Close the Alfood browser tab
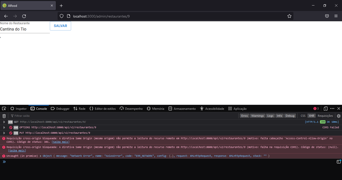342x180 pixels. click(x=52, y=5)
